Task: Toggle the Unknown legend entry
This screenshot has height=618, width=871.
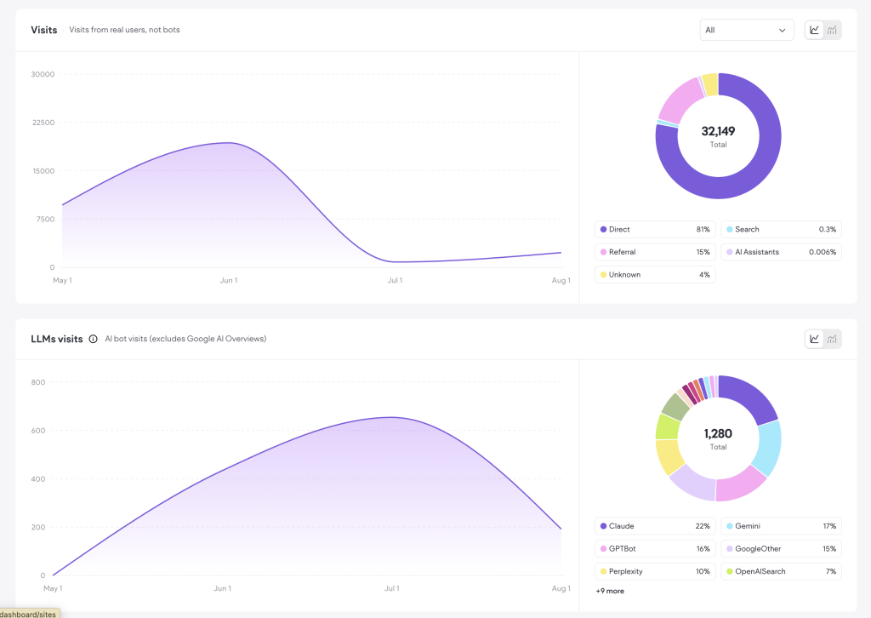Action: pyautogui.click(x=655, y=275)
